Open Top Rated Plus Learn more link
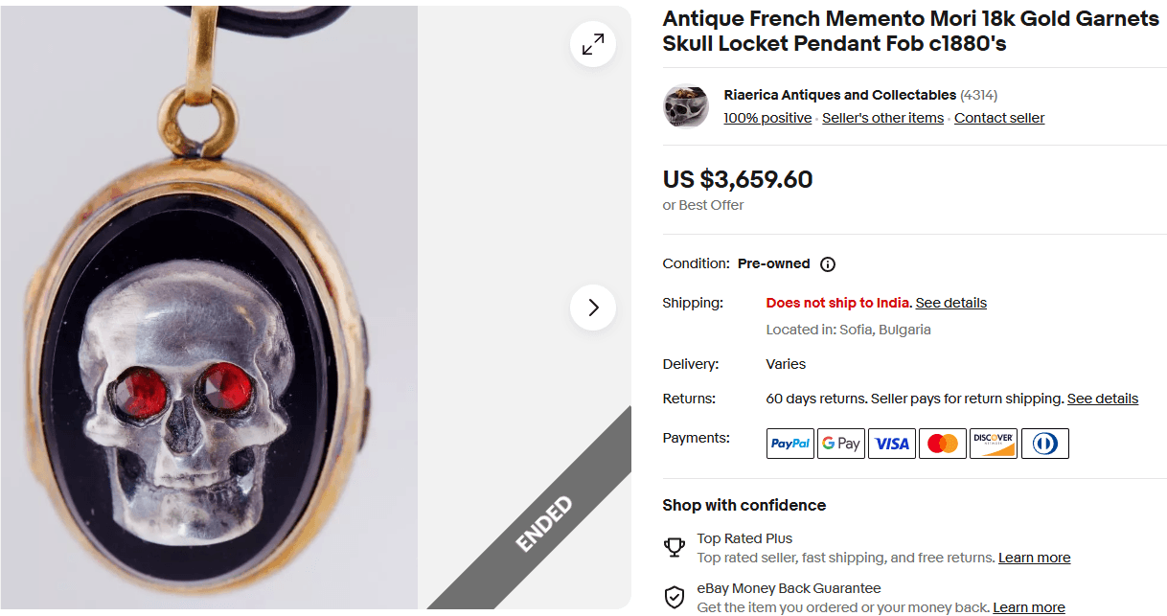Screen dimensions: 1167x616 (x=1034, y=557)
